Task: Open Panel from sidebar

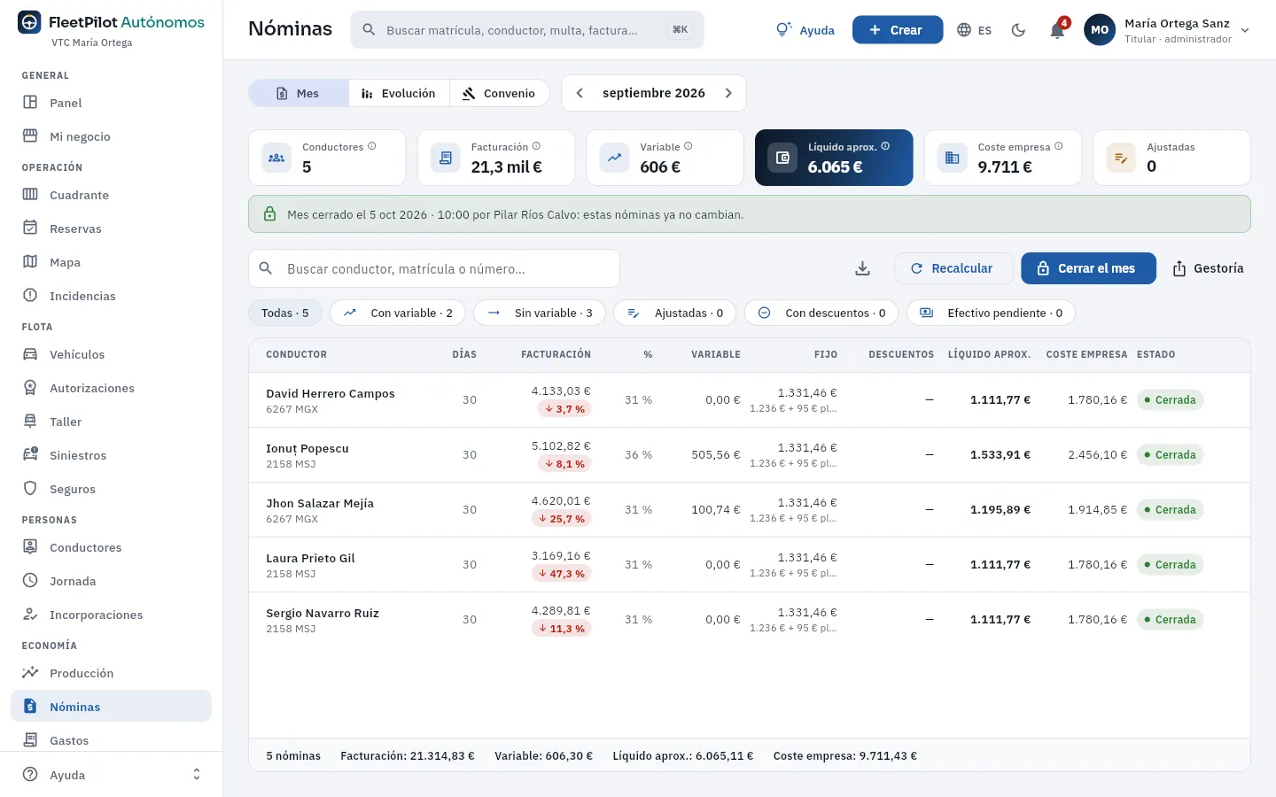Action: click(111, 103)
